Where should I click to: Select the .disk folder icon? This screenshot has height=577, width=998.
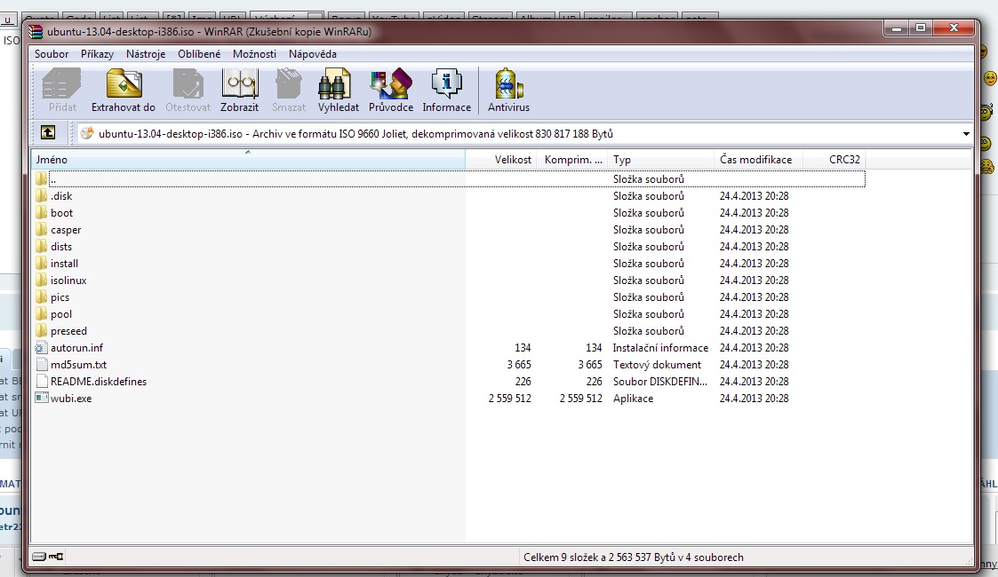coord(42,195)
